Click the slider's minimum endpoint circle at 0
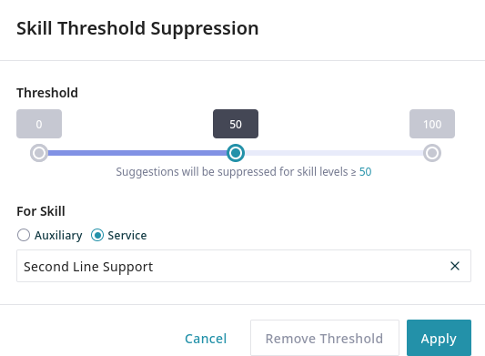 tap(39, 153)
